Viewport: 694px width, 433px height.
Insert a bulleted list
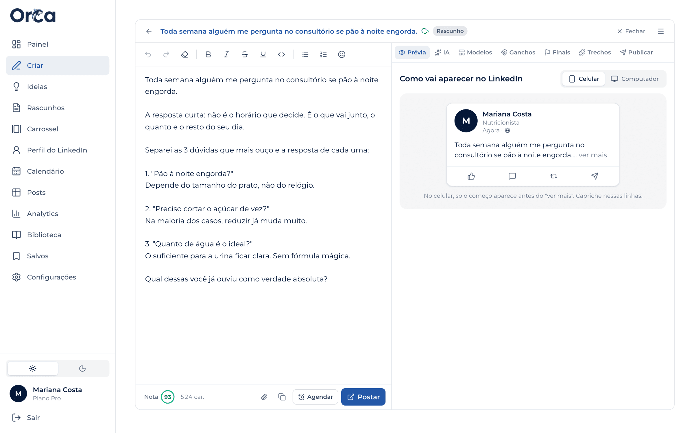(x=305, y=54)
